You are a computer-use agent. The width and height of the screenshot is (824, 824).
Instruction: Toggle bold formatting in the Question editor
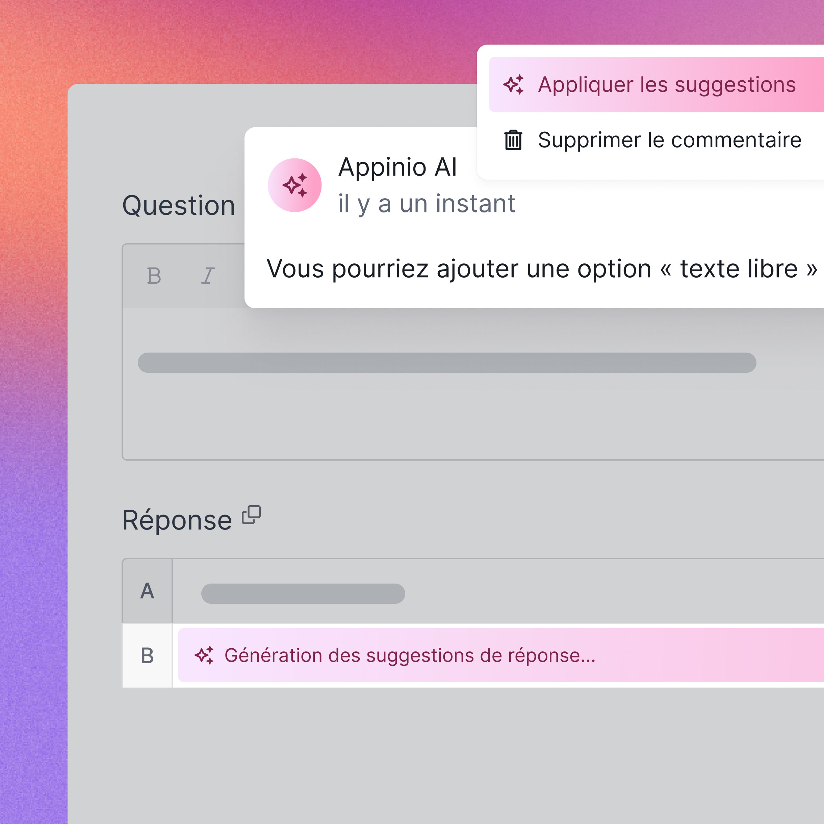tap(154, 276)
